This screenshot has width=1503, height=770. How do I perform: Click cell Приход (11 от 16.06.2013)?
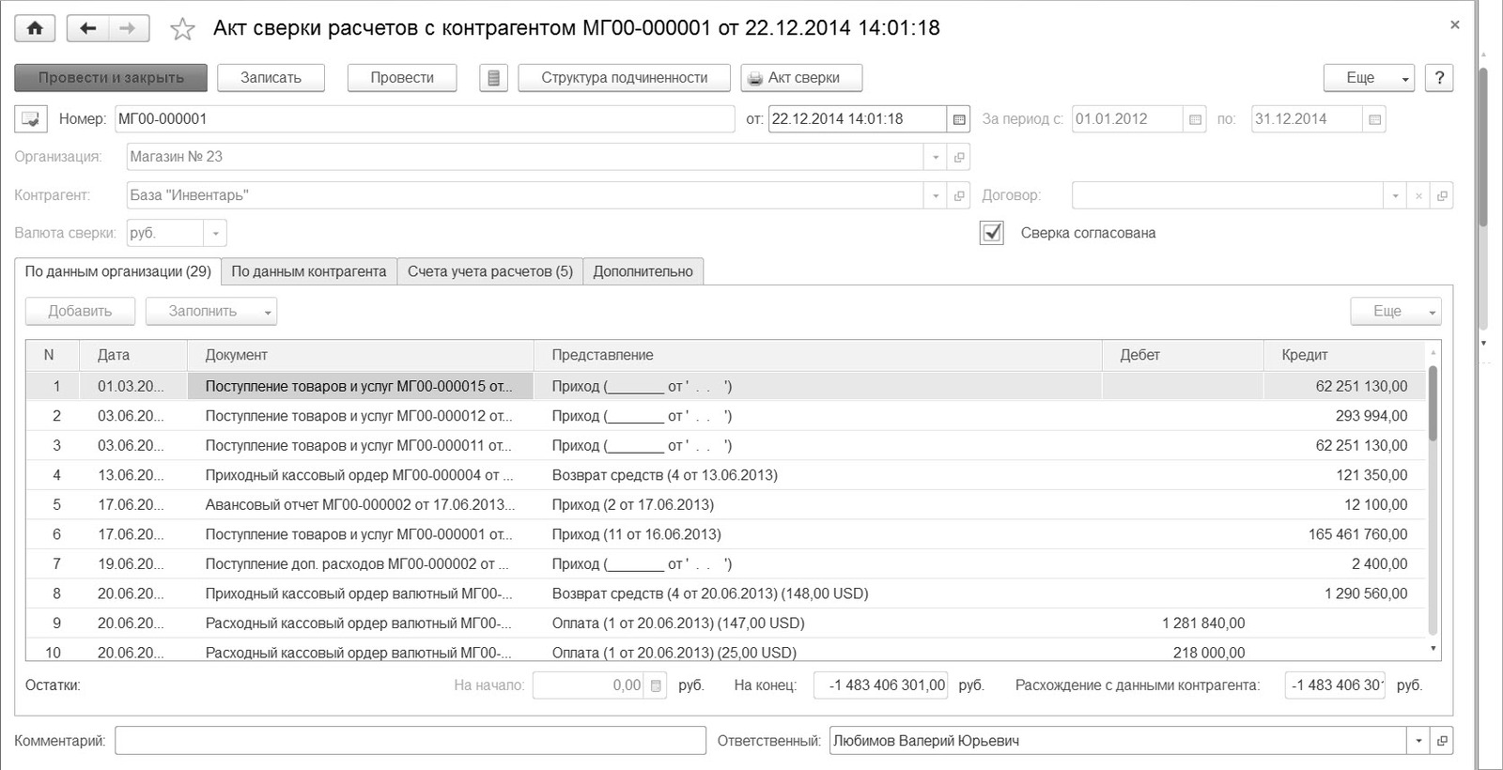pos(817,534)
